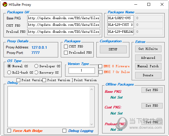The width and height of the screenshot is (169, 136).
Task: Click the Manual Patch button
Action: (x=148, y=66)
